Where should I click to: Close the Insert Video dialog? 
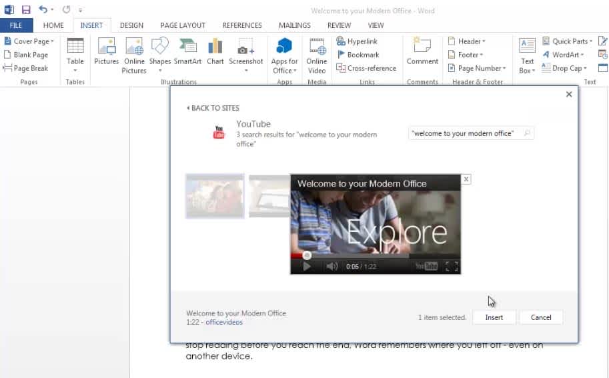[569, 94]
